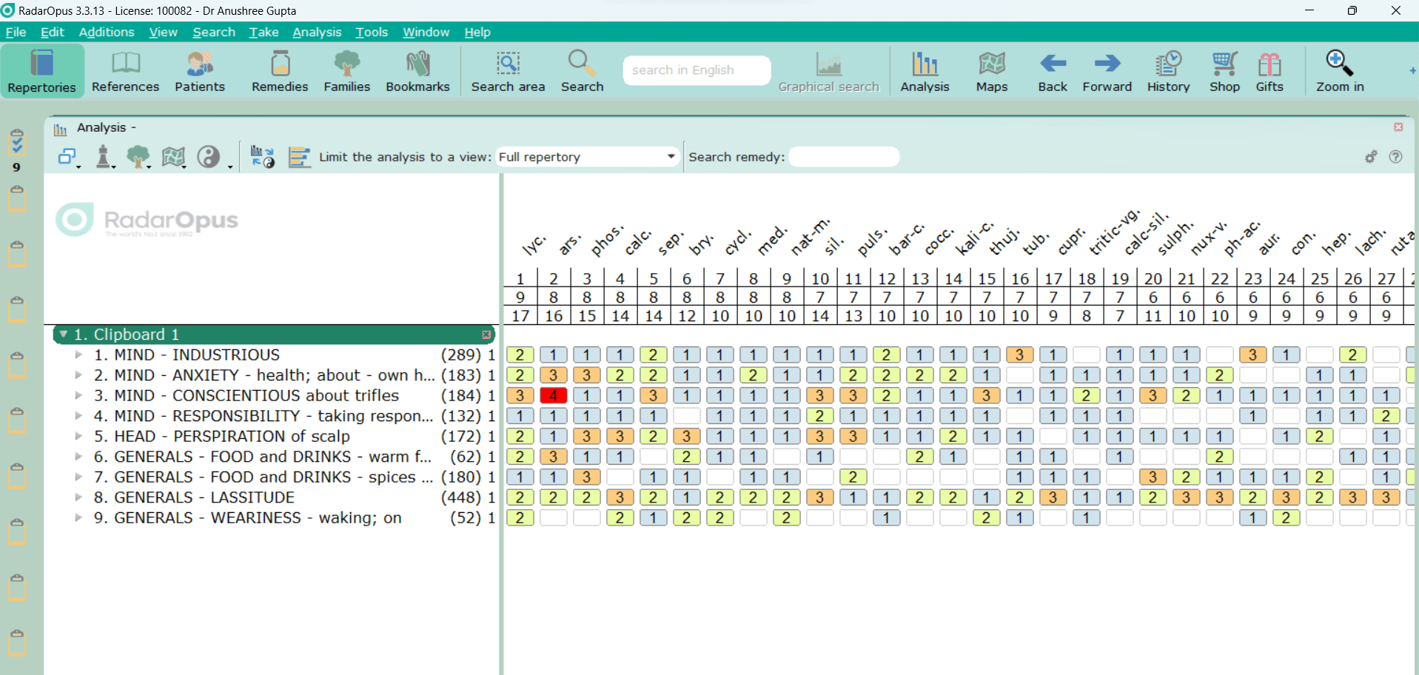Close the Analysis panel with red X
The width and height of the screenshot is (1419, 675).
tap(1398, 127)
